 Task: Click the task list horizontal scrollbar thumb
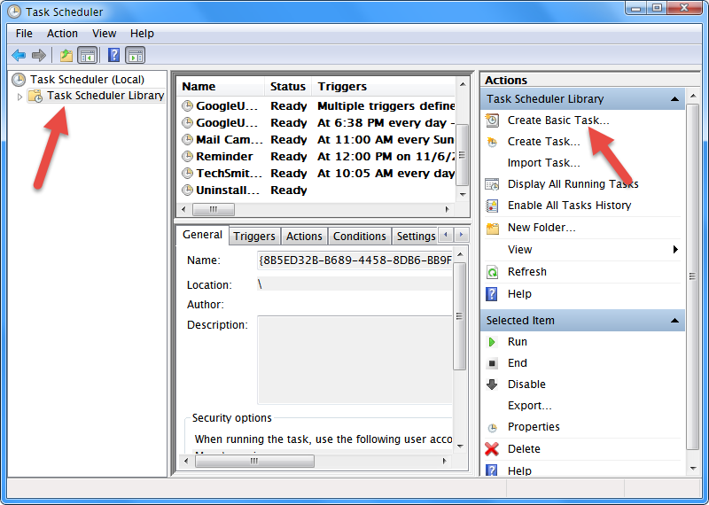pyautogui.click(x=214, y=209)
